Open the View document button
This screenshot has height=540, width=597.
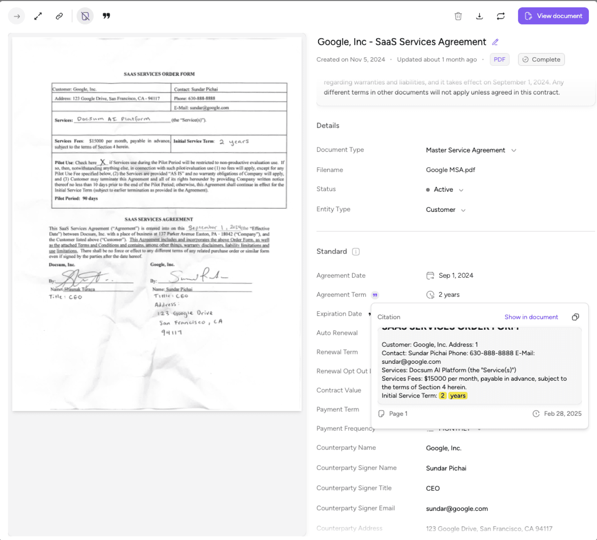(x=553, y=16)
